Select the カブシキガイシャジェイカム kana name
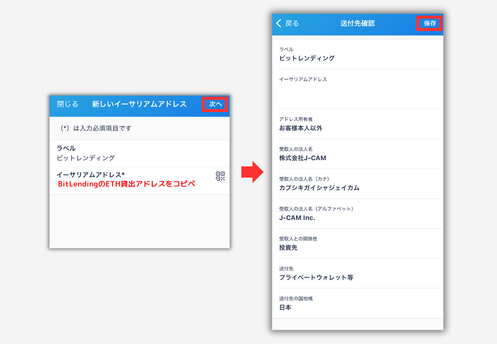 pyautogui.click(x=319, y=188)
